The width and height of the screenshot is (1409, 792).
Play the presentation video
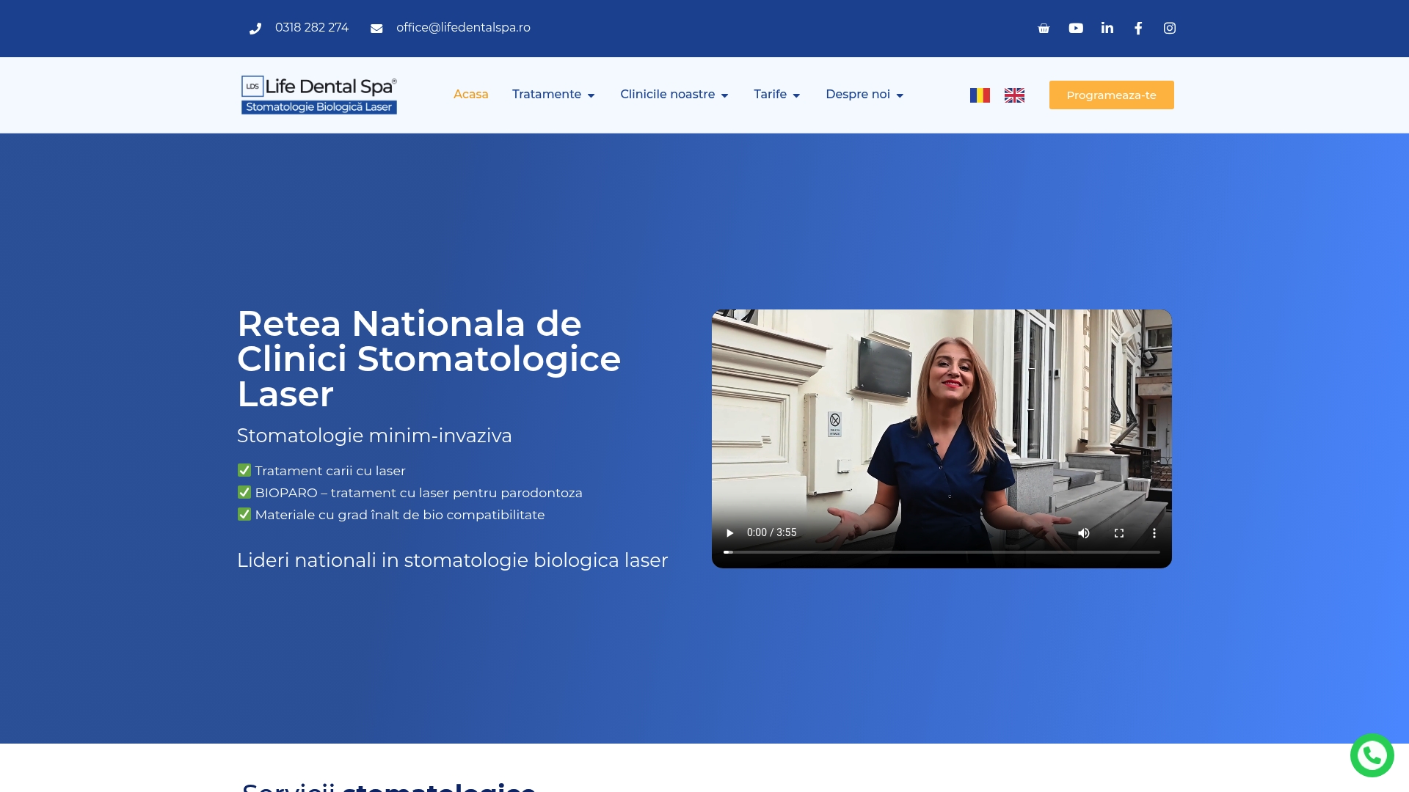730,533
